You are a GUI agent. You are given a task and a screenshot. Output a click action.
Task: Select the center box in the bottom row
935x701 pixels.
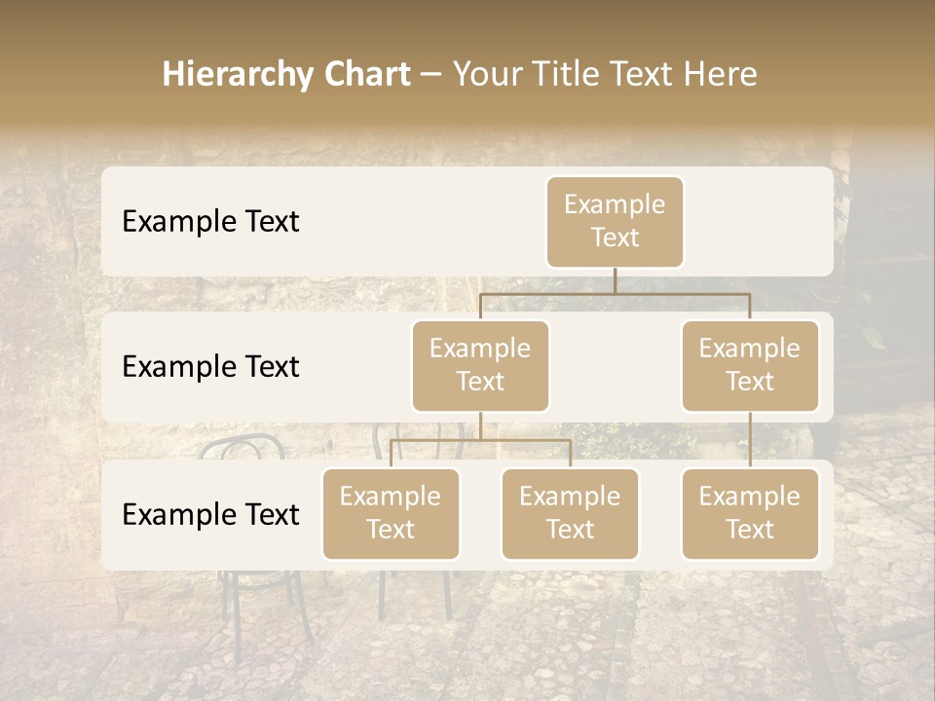point(570,513)
